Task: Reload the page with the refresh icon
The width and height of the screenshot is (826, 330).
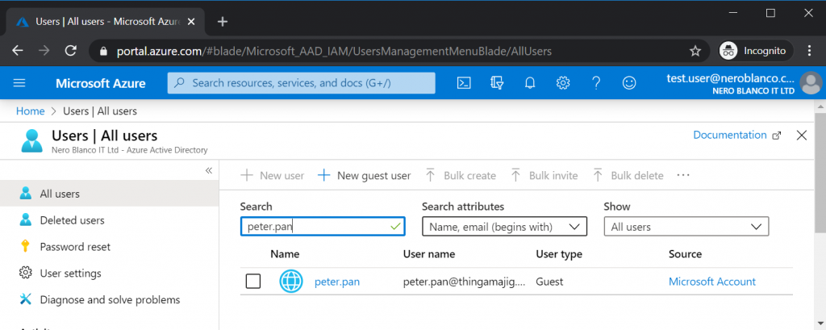Action: (x=71, y=51)
